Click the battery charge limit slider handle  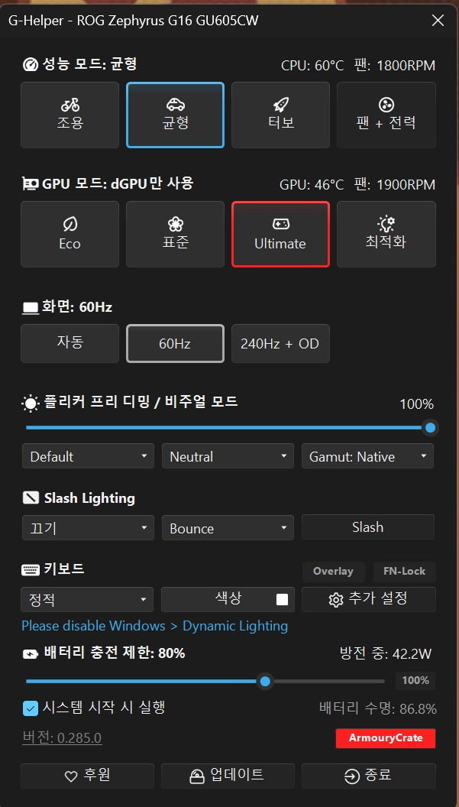point(265,682)
